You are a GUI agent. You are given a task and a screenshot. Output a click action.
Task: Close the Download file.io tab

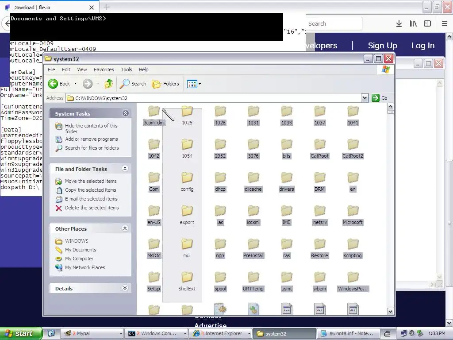coord(92,8)
